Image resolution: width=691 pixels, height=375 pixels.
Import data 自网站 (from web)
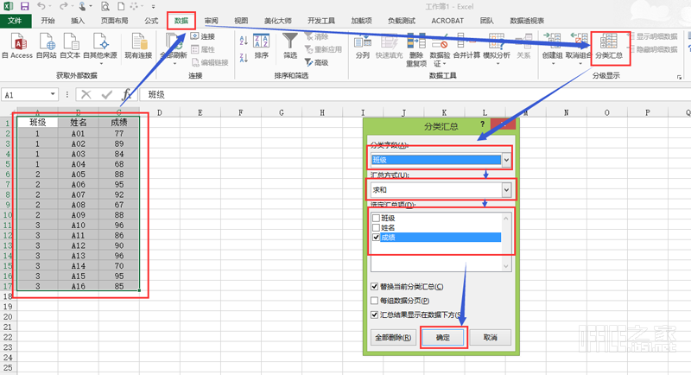coord(47,47)
